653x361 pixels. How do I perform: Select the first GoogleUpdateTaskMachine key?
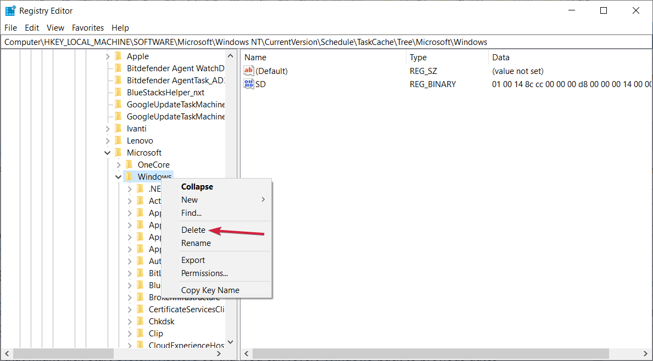point(175,104)
